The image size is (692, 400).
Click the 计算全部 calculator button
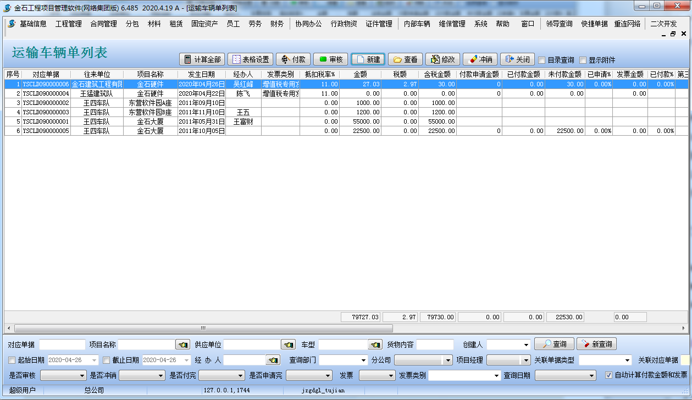pos(202,59)
